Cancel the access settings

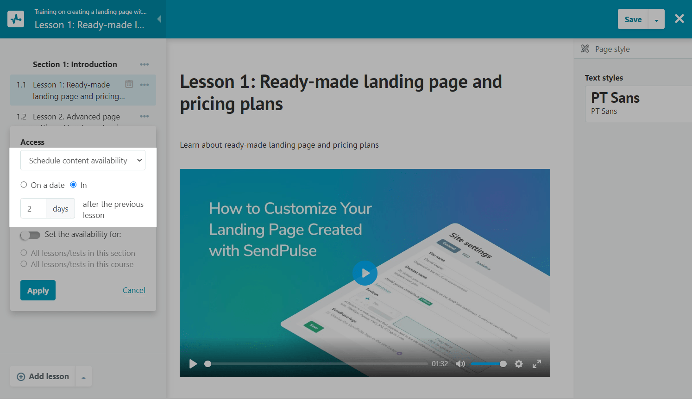[x=134, y=290]
